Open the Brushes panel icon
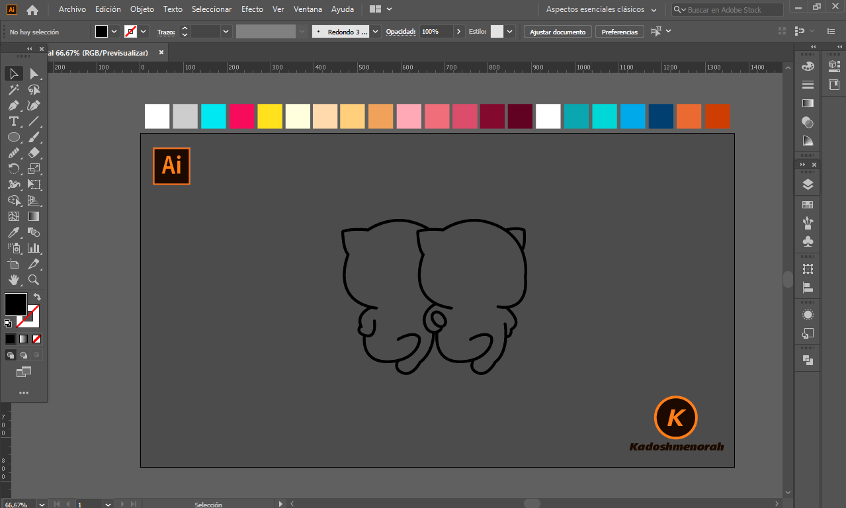The image size is (846, 508). (x=808, y=223)
